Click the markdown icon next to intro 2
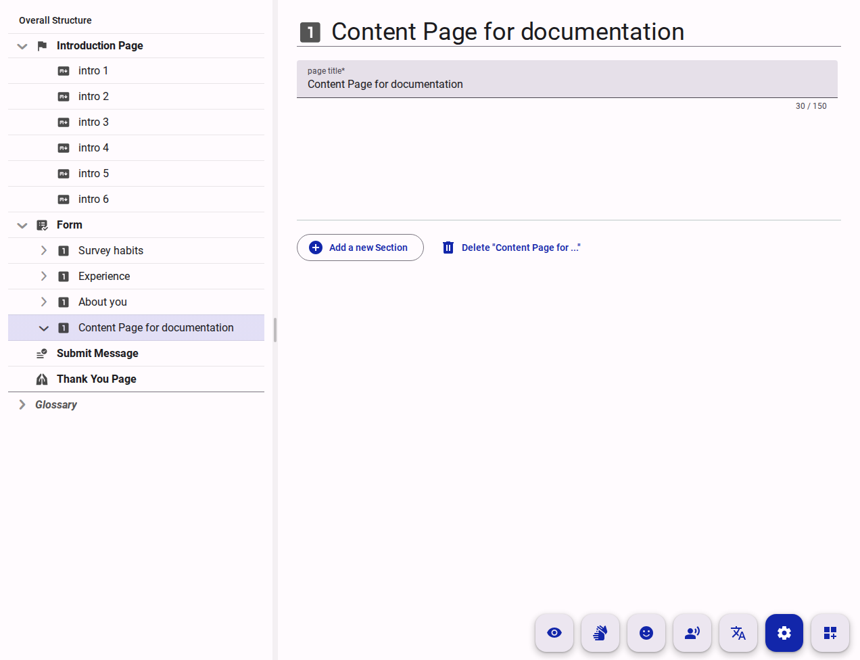This screenshot has width=860, height=660. click(64, 97)
